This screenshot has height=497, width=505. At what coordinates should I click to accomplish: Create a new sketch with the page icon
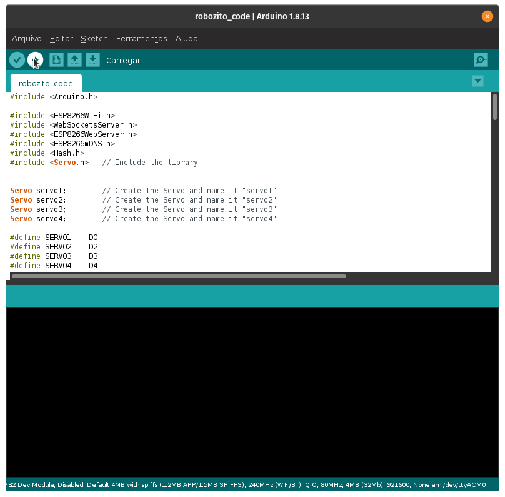click(x=56, y=60)
